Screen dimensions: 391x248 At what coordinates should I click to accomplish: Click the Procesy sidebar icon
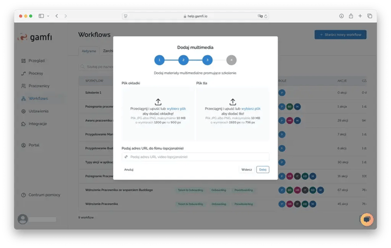click(23, 73)
